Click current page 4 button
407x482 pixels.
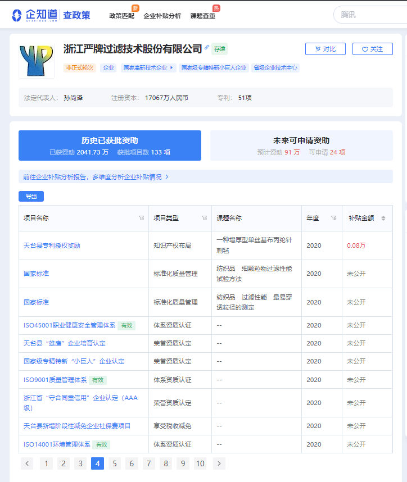pyautogui.click(x=97, y=463)
